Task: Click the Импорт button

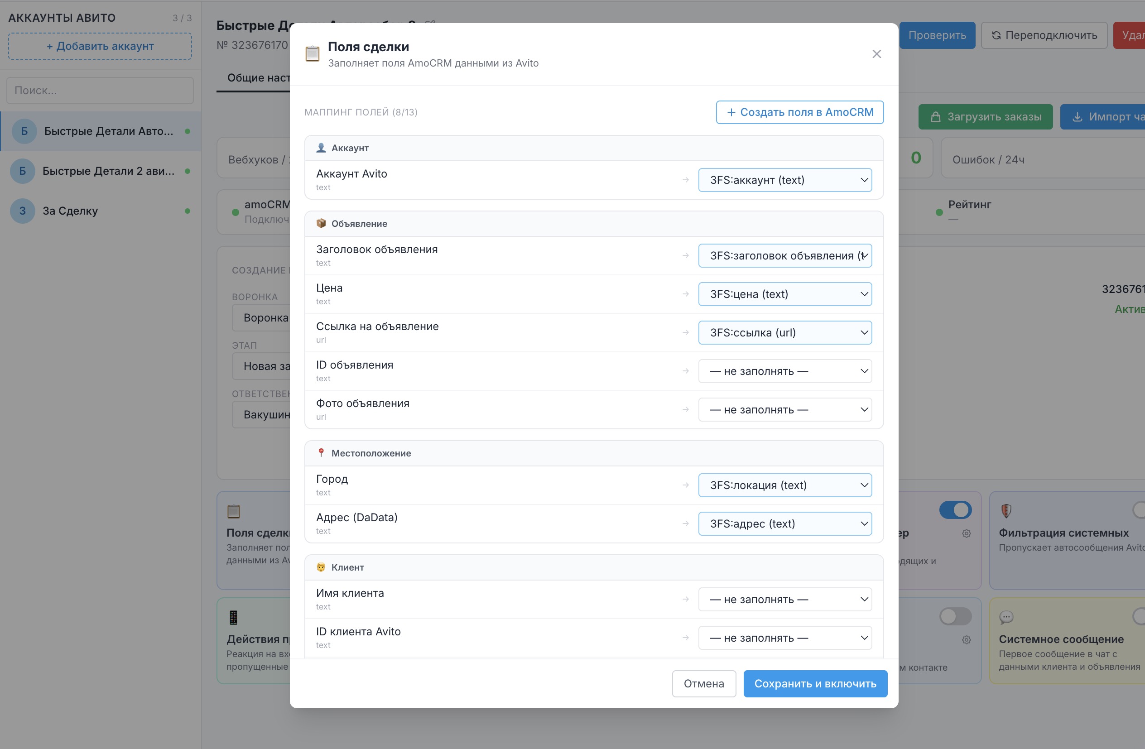Action: (1103, 116)
